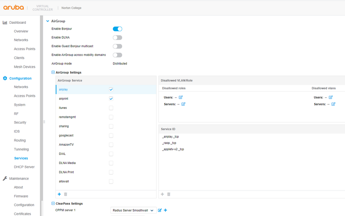This screenshot has height=216, width=345.
Task: Check the googlecast service checkbox
Action: tap(111, 136)
